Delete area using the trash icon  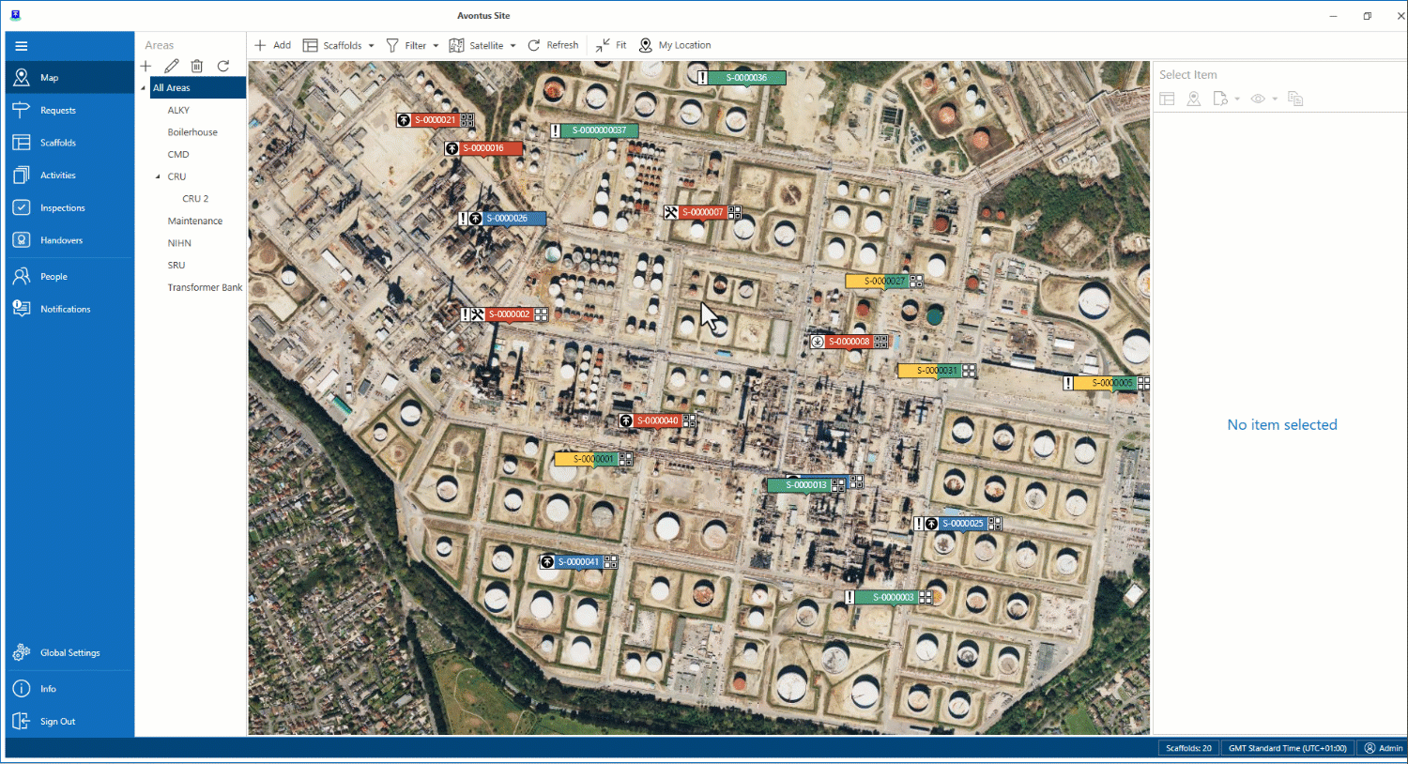[x=197, y=66]
